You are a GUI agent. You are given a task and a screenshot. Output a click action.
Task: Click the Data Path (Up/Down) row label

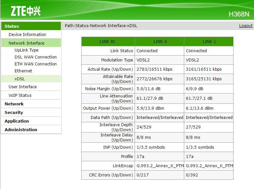click(x=112, y=118)
